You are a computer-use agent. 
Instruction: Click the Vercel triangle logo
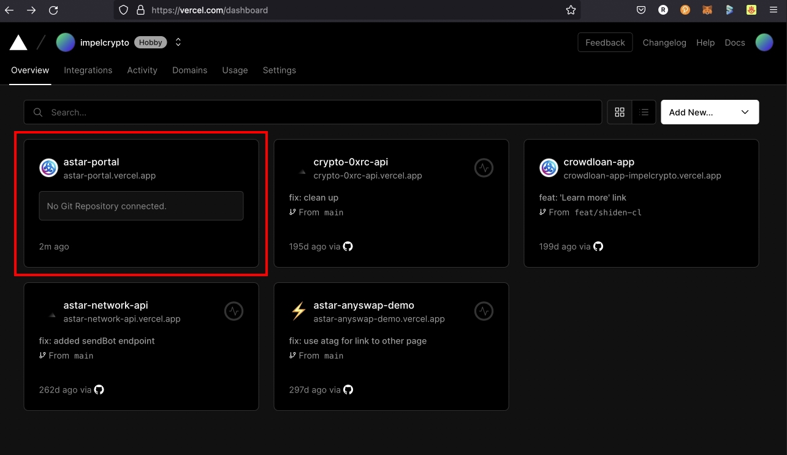pyautogui.click(x=18, y=42)
